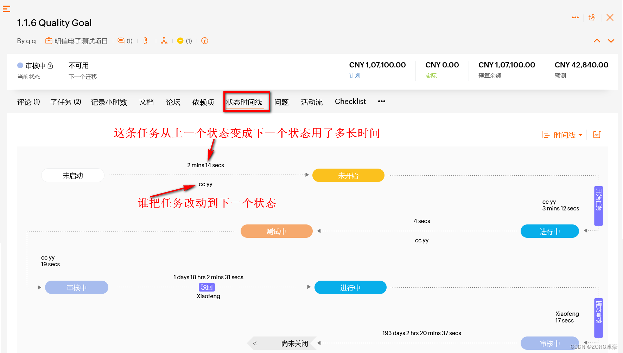Click the task title 1.1.6 Quality Goal
The image size is (623, 353).
(x=55, y=23)
